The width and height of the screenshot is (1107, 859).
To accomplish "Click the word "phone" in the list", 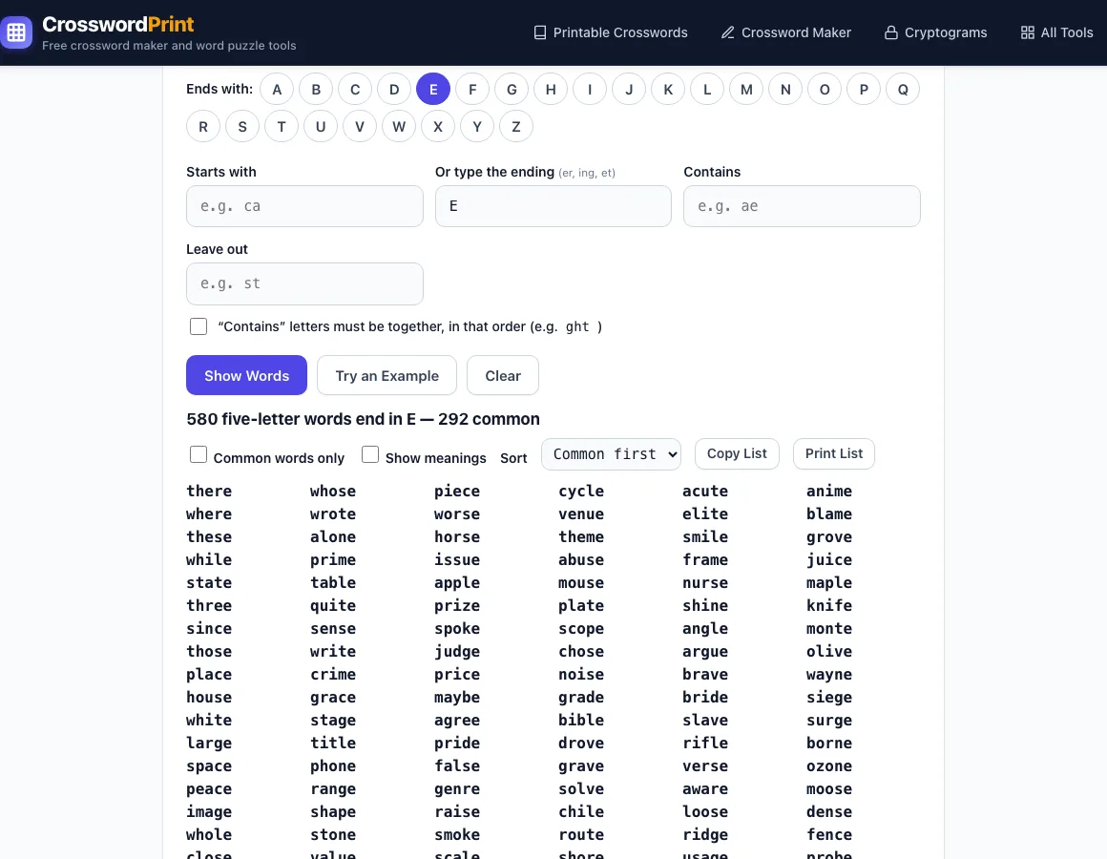I will tap(332, 765).
